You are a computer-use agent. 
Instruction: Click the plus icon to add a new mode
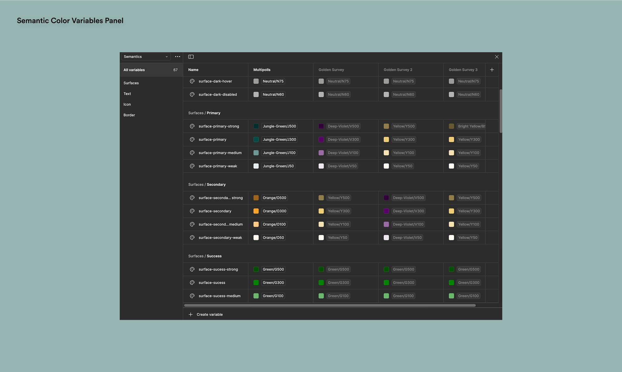tap(492, 70)
